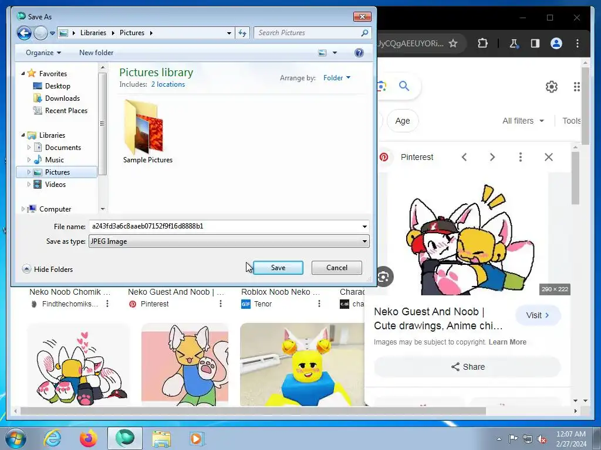
Task: Open browser Extensions puzzle icon
Action: (482, 43)
